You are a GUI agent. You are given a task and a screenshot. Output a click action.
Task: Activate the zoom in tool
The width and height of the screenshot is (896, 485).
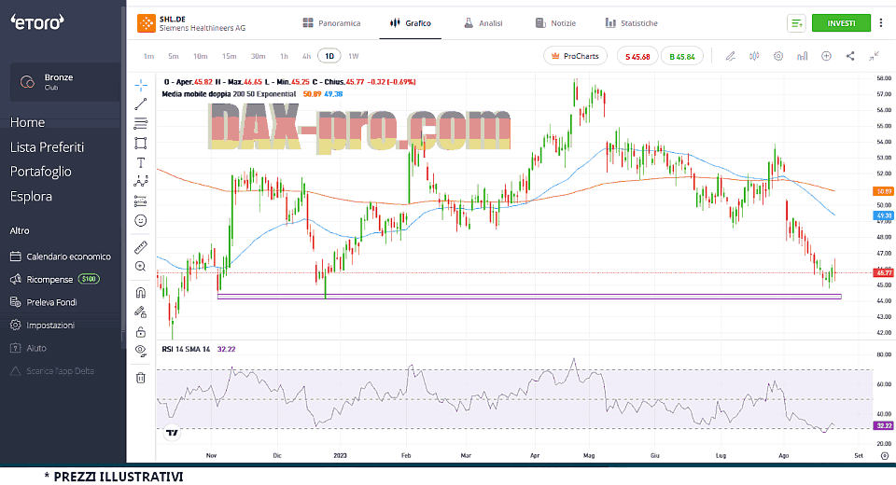click(141, 266)
